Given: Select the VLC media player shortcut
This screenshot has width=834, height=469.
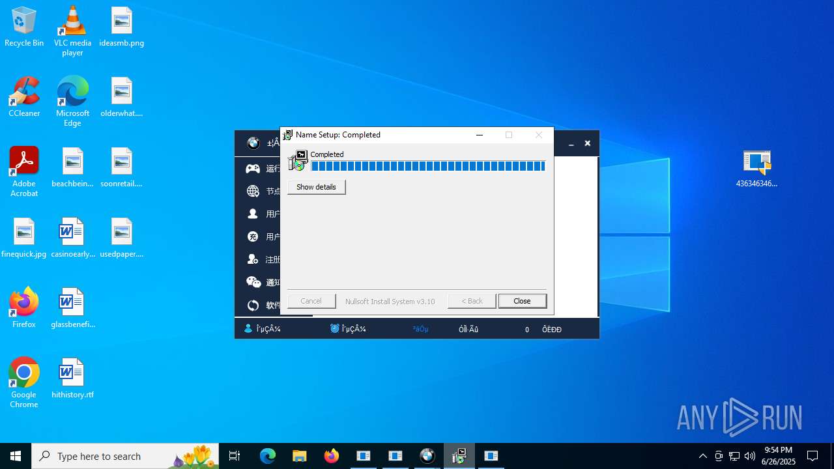Looking at the screenshot, I should 72,31.
